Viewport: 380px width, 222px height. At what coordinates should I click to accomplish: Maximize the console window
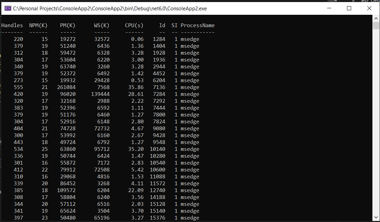tap(349, 8)
